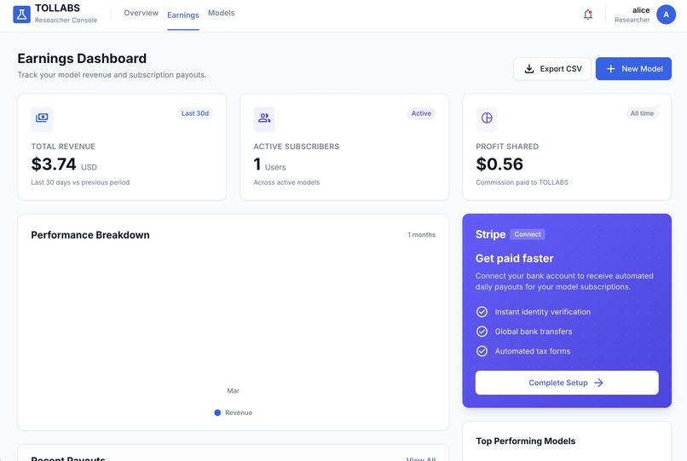687x461 pixels.
Task: Click the $3.74 total revenue value
Action: pos(54,164)
